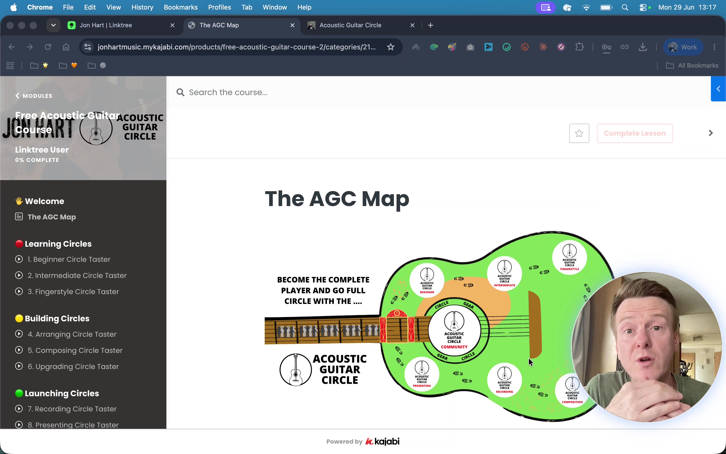Click the webcam video bubble

pos(647,347)
